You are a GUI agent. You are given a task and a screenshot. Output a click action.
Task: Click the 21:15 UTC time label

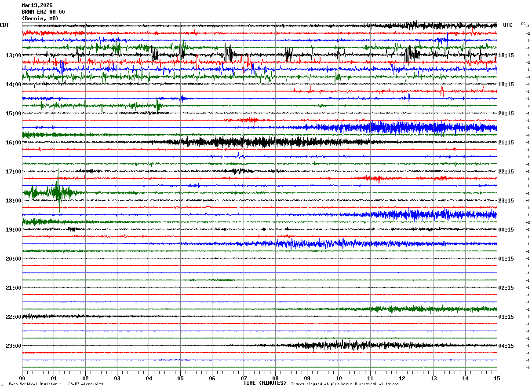(506, 143)
